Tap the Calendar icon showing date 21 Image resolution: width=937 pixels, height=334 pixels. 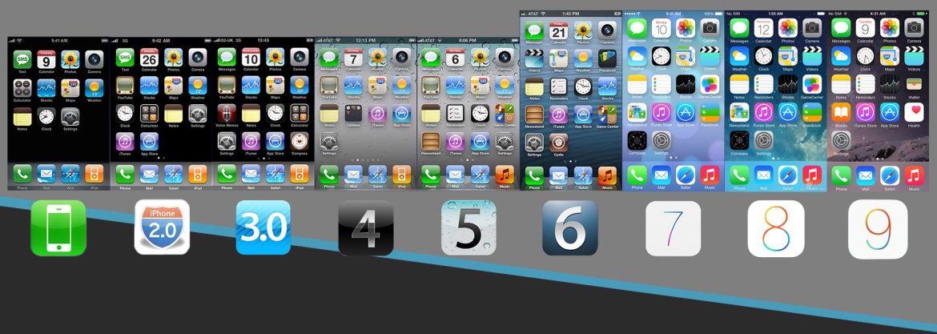click(559, 31)
